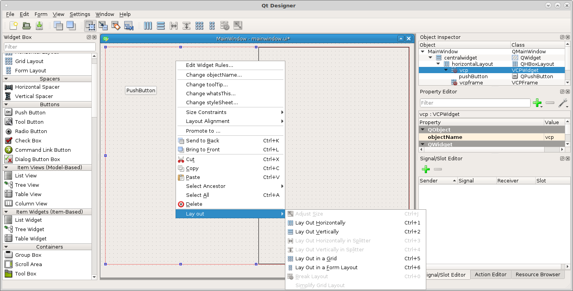Viewport: 573px width, 291px height.
Task: Collapse MainWindow node in Object Inspector
Action: tap(423, 51)
